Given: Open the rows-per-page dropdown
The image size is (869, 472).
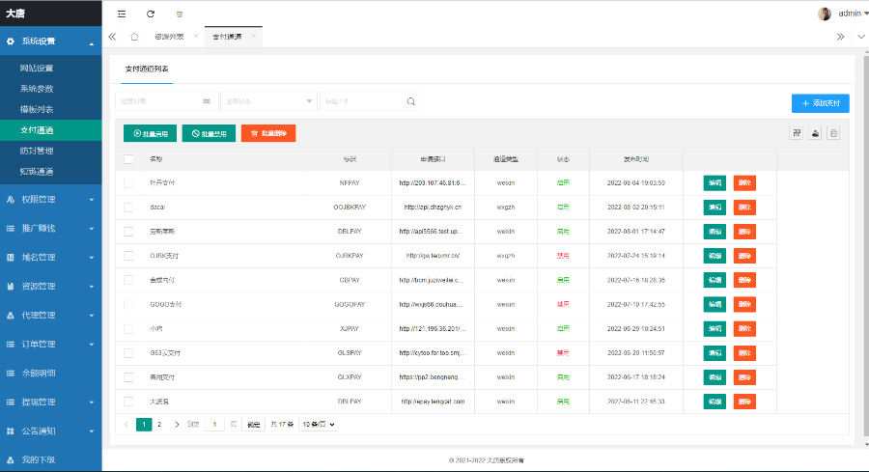Looking at the screenshot, I should click(318, 425).
